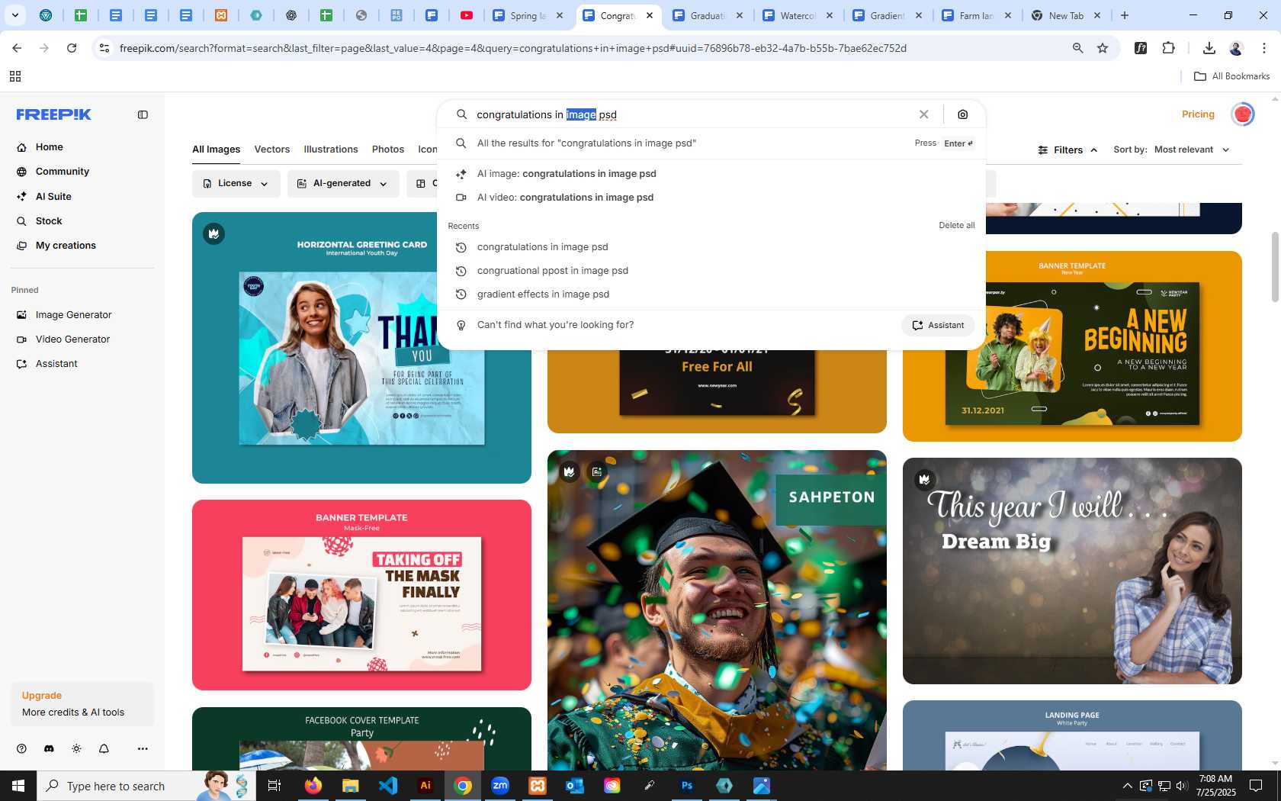This screenshot has width=1281, height=801.
Task: Switch to the Farm land browser tab
Action: [977, 15]
